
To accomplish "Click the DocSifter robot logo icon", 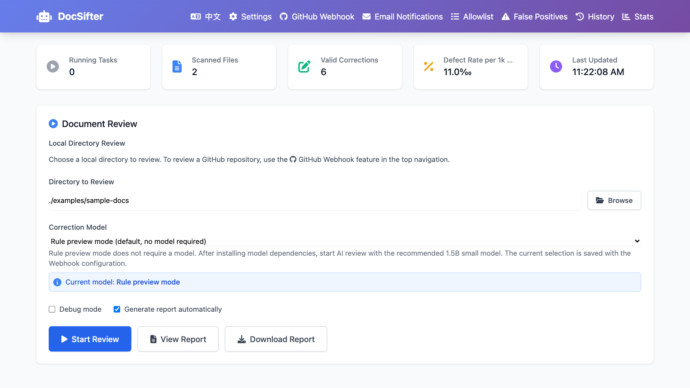I will [x=44, y=17].
